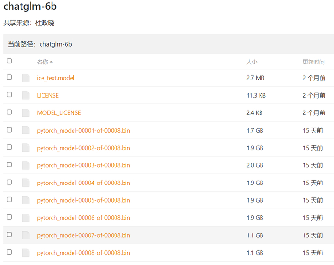Click the file icon beside pytorch_model-00004-of-00008.bin
334x265 pixels.
point(26,183)
